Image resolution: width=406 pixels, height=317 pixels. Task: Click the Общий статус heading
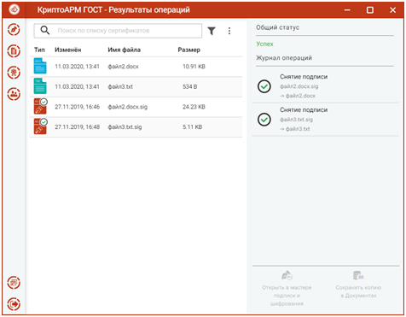point(278,27)
